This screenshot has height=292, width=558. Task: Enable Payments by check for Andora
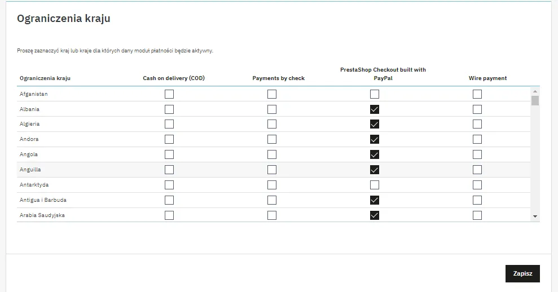[272, 139]
